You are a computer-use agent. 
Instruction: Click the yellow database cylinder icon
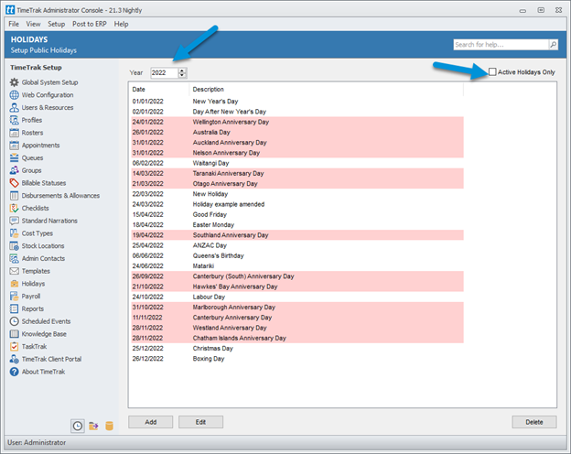[109, 426]
